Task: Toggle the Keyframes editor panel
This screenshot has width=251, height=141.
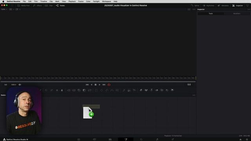Action: coord(208,5)
